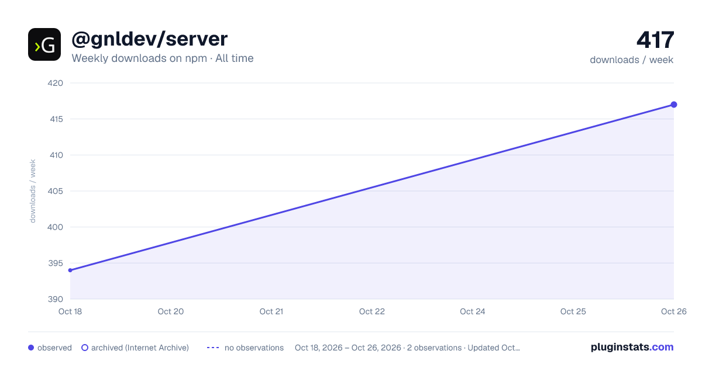Click the 405 y-axis label
Viewport: 702px width, 368px height.
click(x=55, y=191)
